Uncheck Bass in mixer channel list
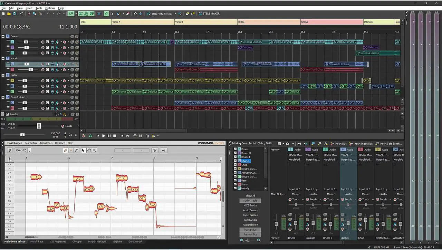The width and height of the screenshot is (442, 250). 236,181
